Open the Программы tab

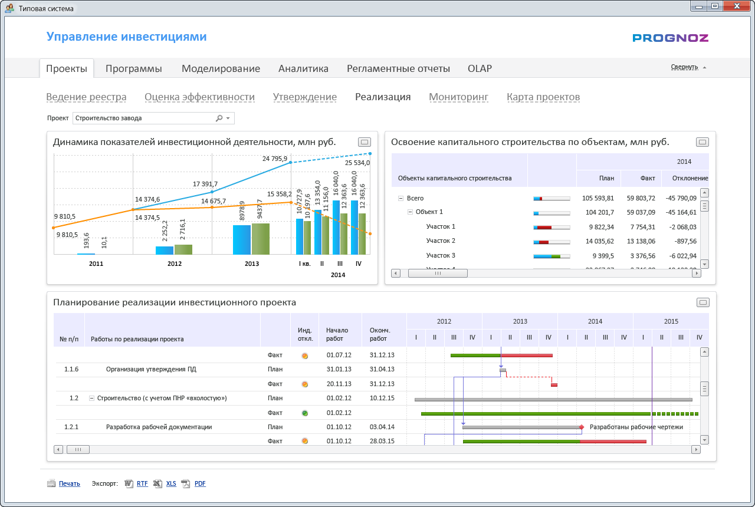134,68
